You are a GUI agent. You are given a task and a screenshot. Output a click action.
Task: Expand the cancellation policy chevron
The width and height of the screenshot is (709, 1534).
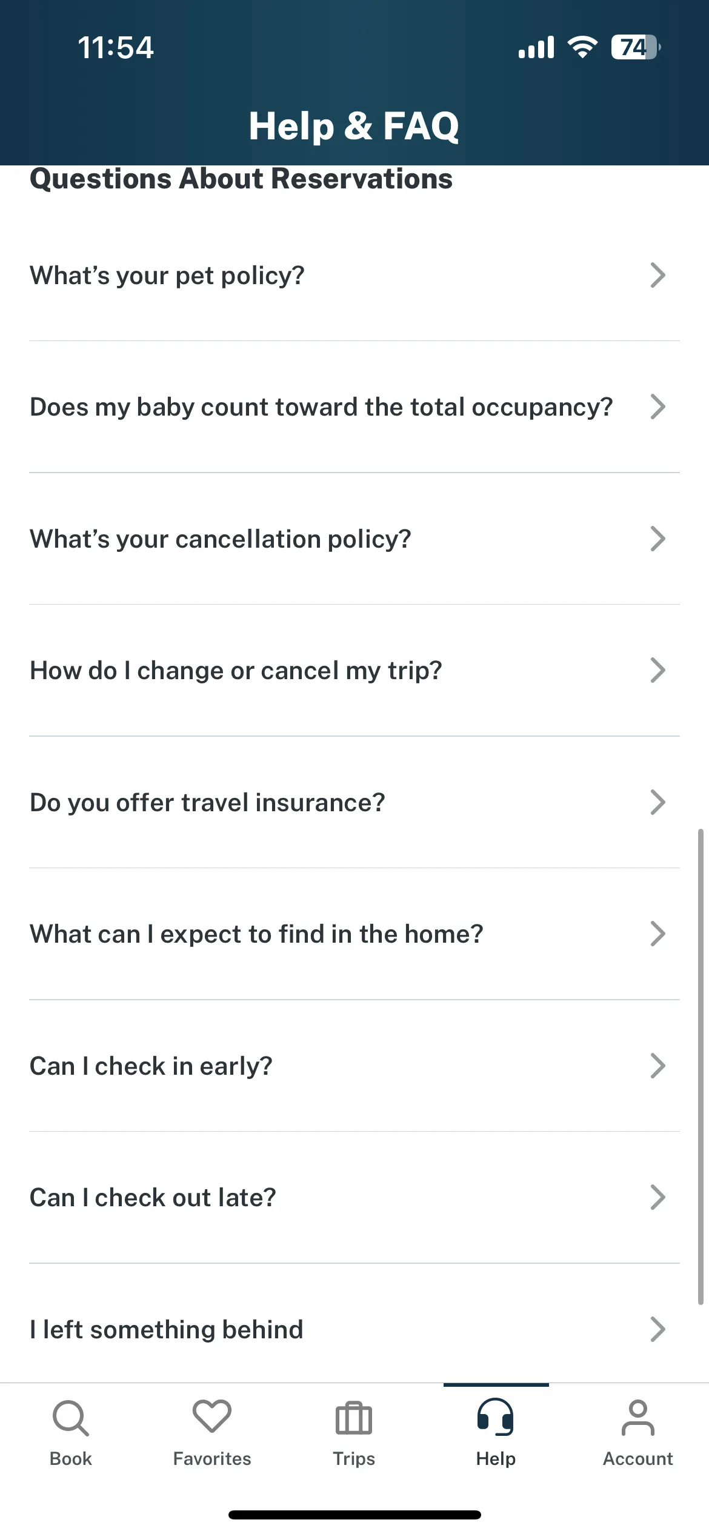click(658, 539)
